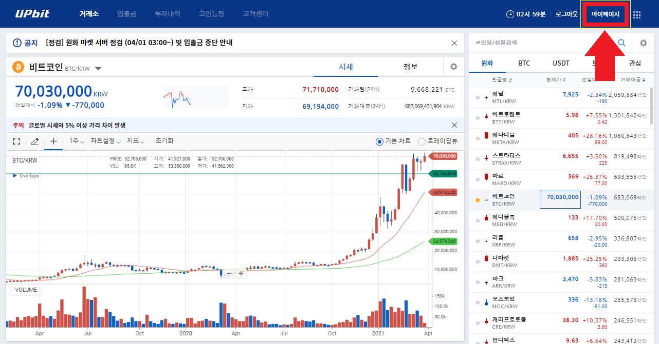
Task: Click the orange Bitcoin coin icon
Action: click(19, 67)
